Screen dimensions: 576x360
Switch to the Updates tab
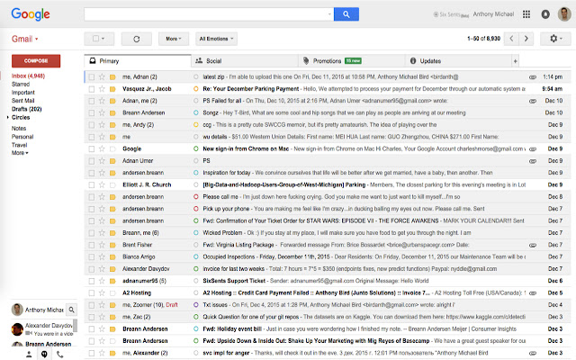458,61
